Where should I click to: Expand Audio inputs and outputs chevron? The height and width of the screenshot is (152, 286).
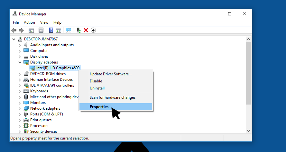point(20,45)
